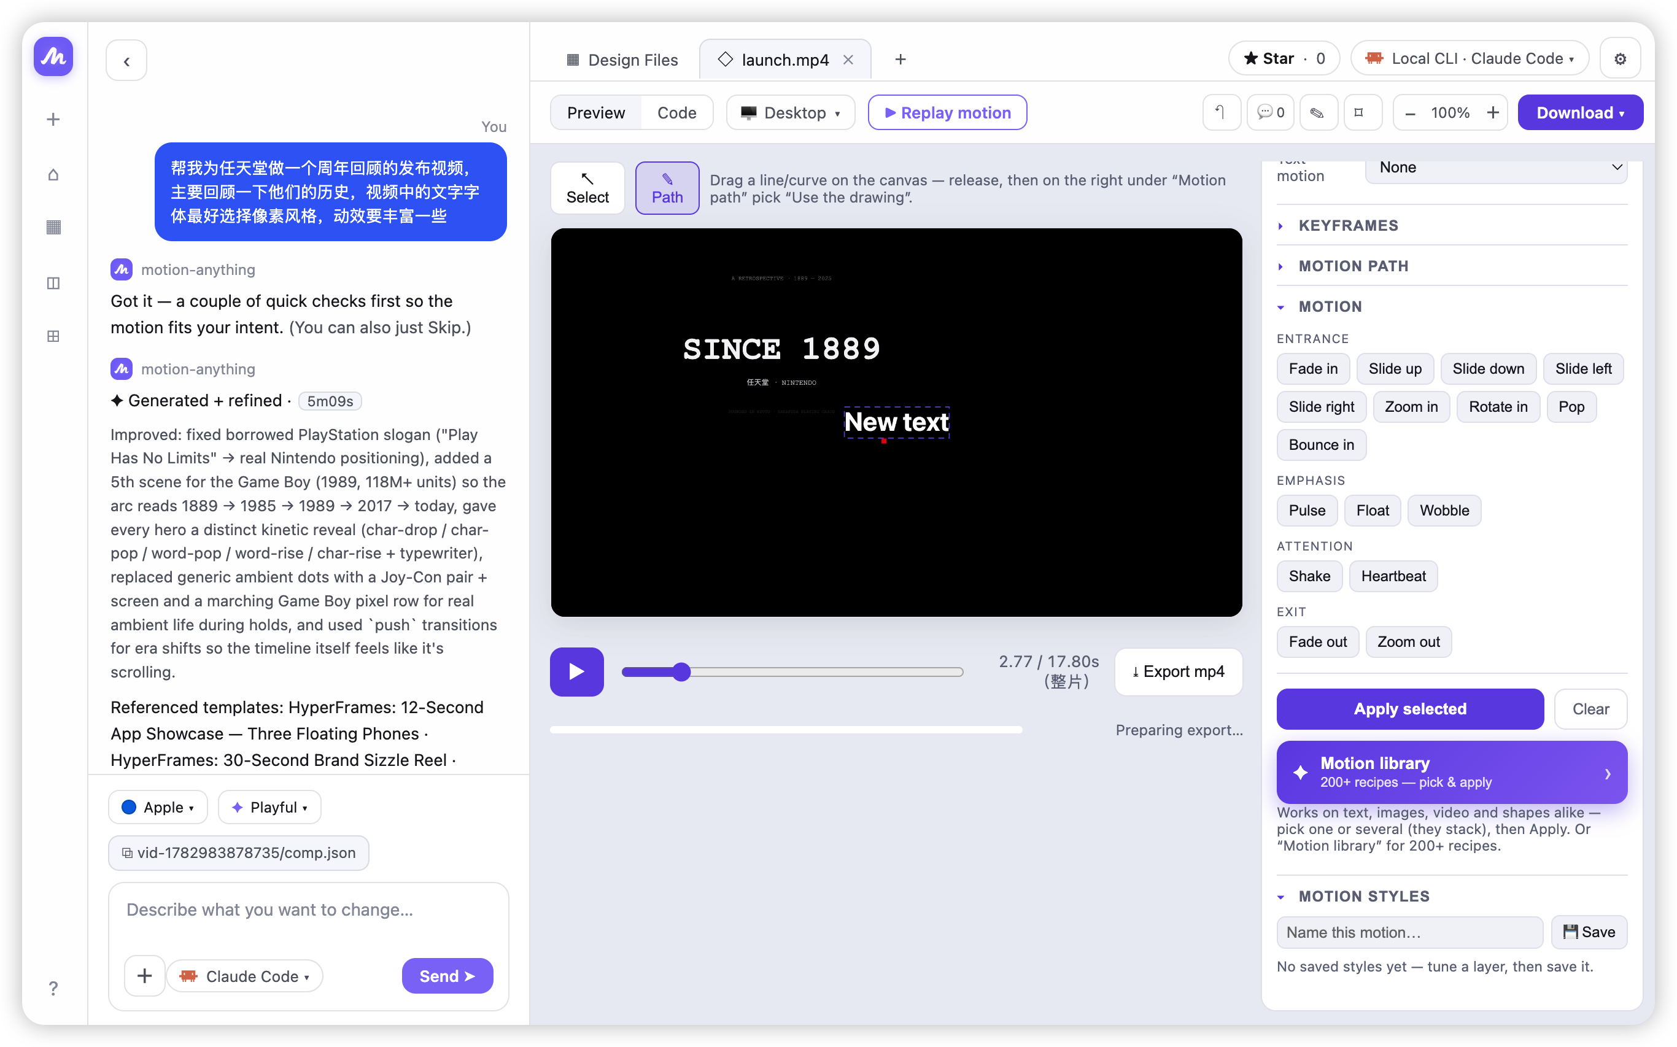Zoom in with the plus button

coord(1493,113)
